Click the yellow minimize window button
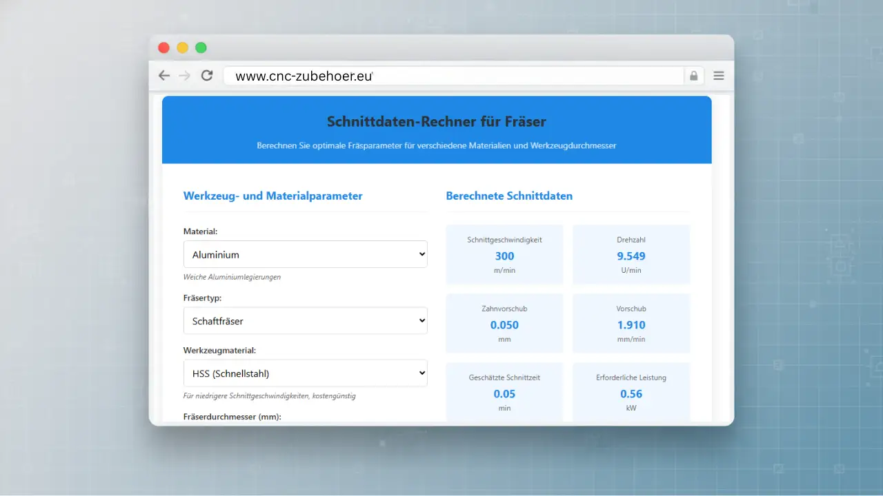The image size is (883, 496). tap(182, 48)
